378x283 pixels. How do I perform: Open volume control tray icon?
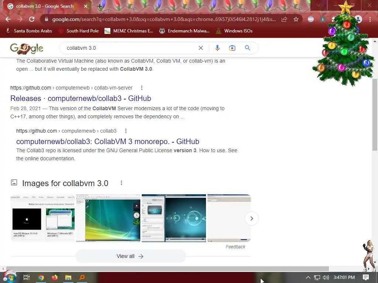coord(326,277)
